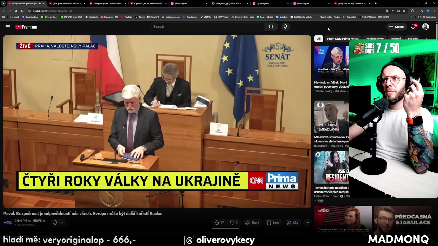Screen dimensions: 438x246
Task: Share the video
Action: click(252, 223)
